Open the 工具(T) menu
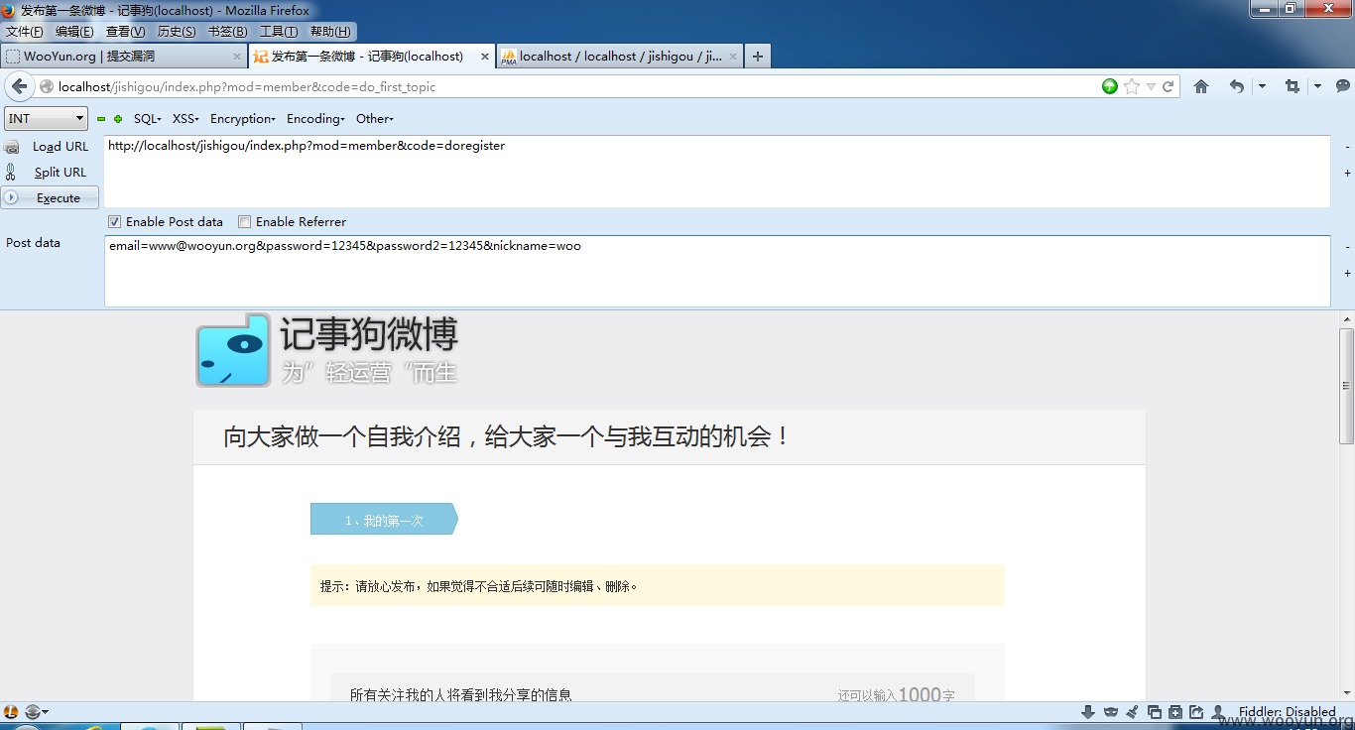This screenshot has height=730, width=1355. click(279, 32)
